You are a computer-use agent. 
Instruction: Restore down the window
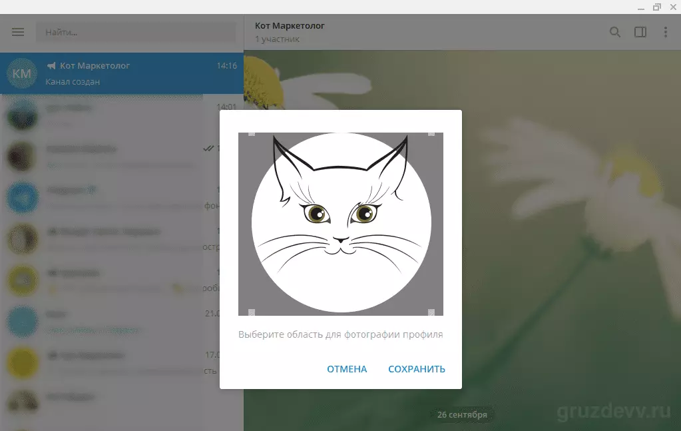[x=656, y=7]
